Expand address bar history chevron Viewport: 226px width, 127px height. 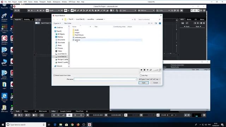point(132,19)
